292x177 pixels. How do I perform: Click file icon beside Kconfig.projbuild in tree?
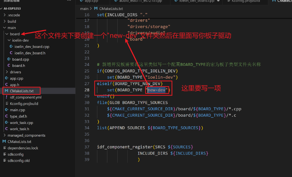click(7, 103)
